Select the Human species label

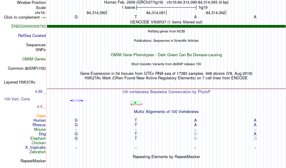click(x=39, y=121)
